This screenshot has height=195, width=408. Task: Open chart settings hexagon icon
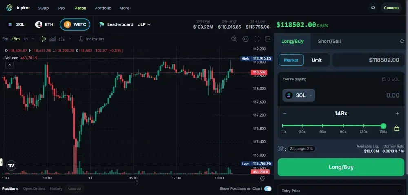[x=245, y=39]
